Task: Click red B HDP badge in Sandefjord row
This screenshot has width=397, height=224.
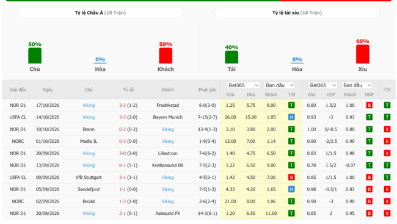Action: [369, 189]
